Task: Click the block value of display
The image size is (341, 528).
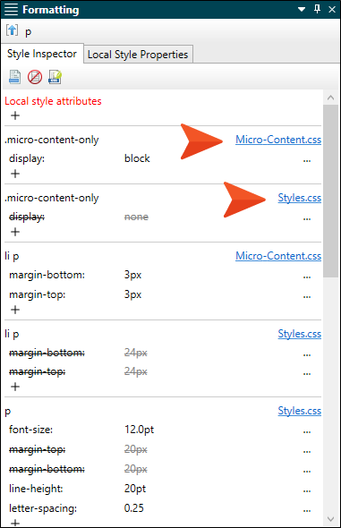Action: click(x=137, y=158)
